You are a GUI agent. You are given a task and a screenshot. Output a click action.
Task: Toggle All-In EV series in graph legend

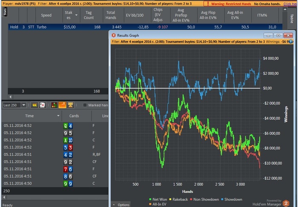(158, 204)
